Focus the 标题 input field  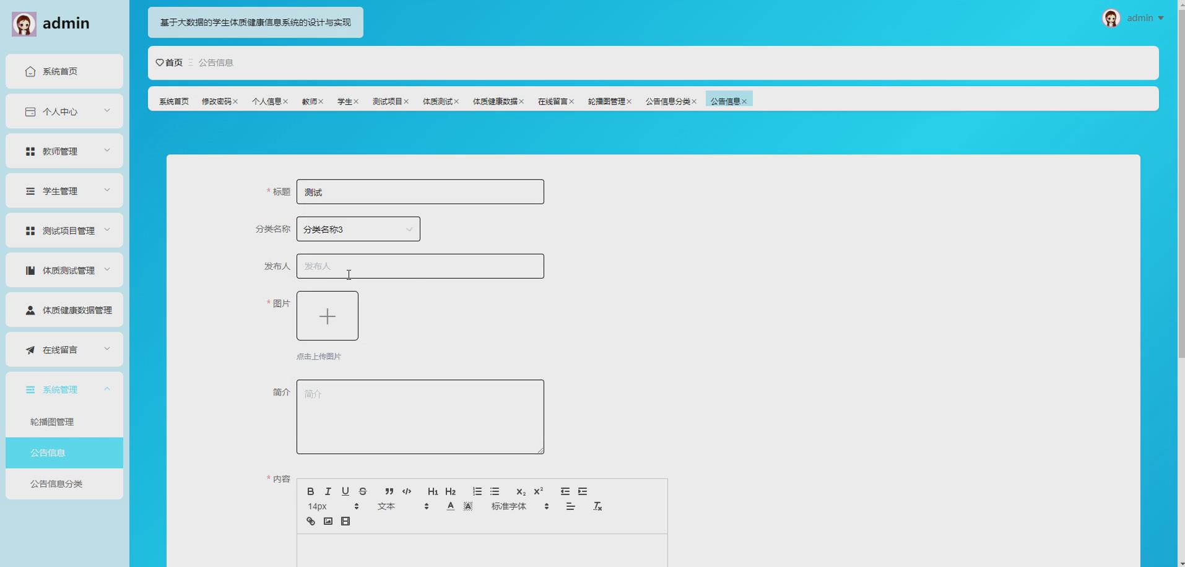(420, 192)
